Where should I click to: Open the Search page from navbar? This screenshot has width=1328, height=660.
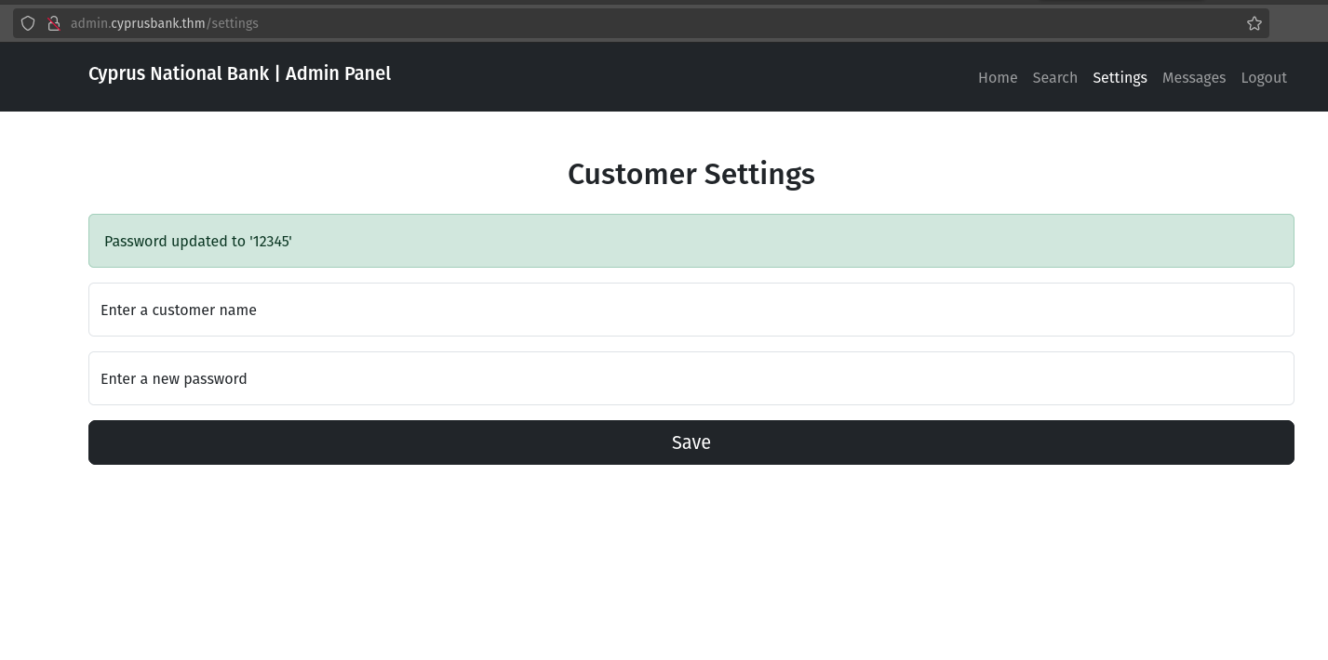coord(1054,78)
